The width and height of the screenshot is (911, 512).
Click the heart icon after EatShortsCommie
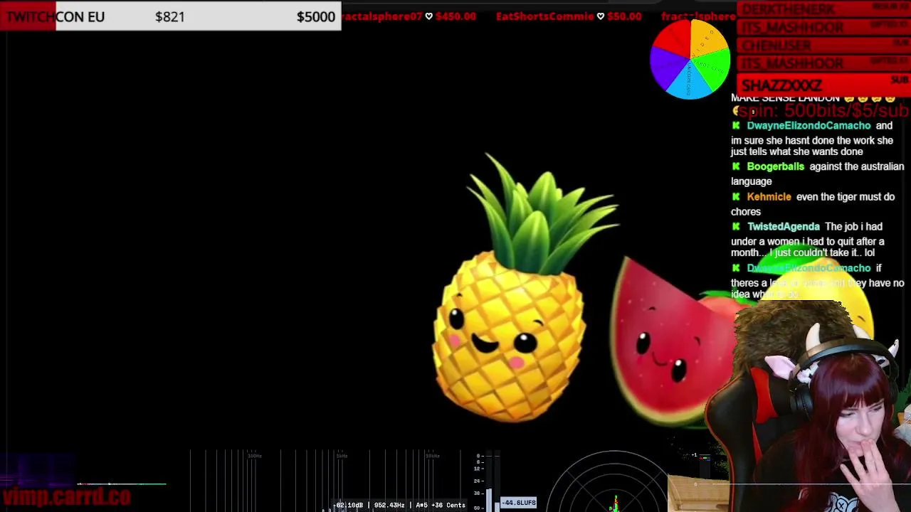(601, 16)
